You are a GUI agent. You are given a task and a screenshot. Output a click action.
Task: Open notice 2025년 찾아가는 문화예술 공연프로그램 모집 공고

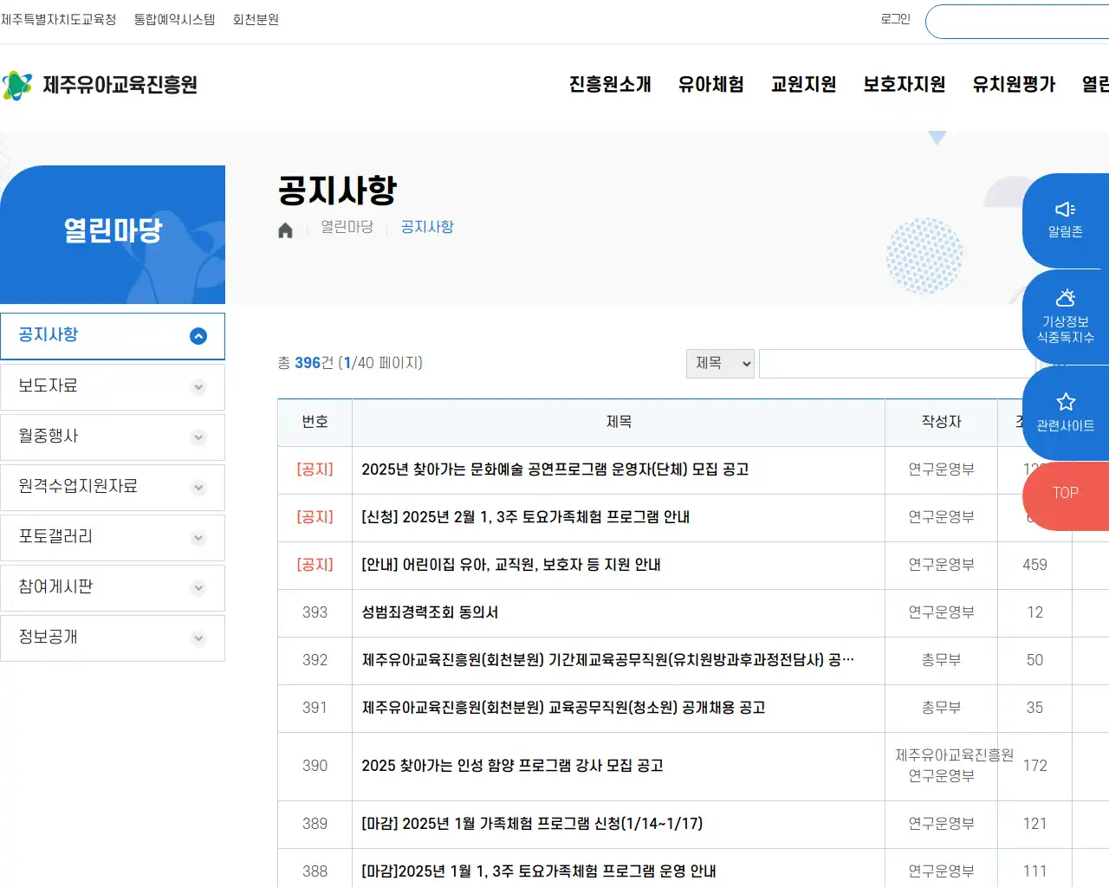tap(555, 469)
